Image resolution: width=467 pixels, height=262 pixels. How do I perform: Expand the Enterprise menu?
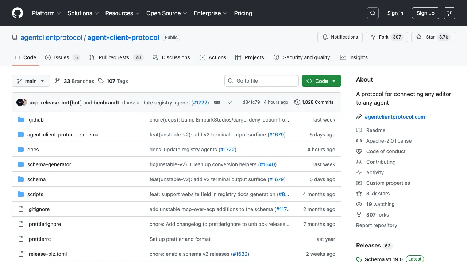coord(211,13)
